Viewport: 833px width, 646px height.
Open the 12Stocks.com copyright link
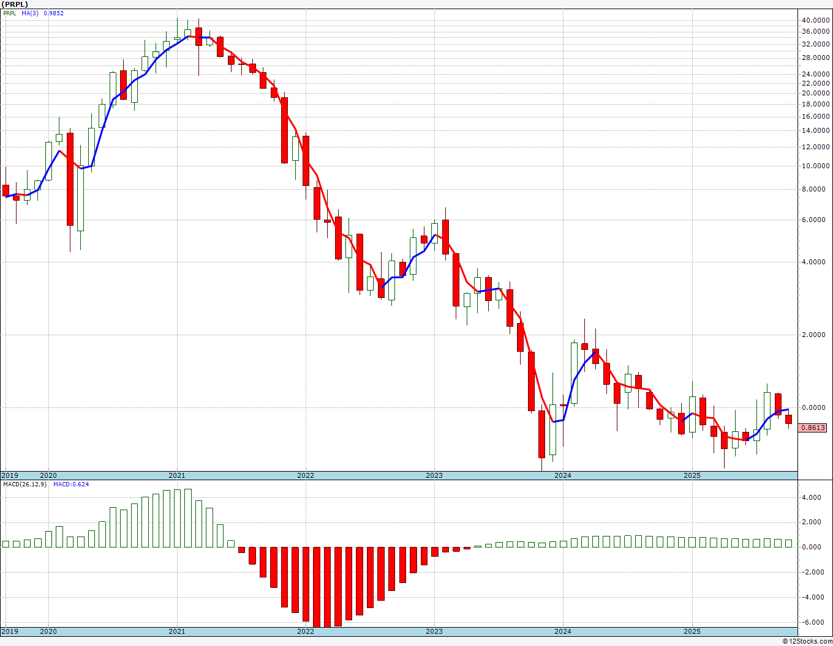806,641
